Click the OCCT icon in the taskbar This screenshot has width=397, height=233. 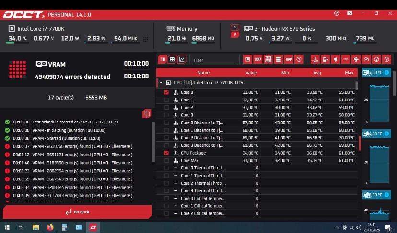pyautogui.click(x=93, y=227)
